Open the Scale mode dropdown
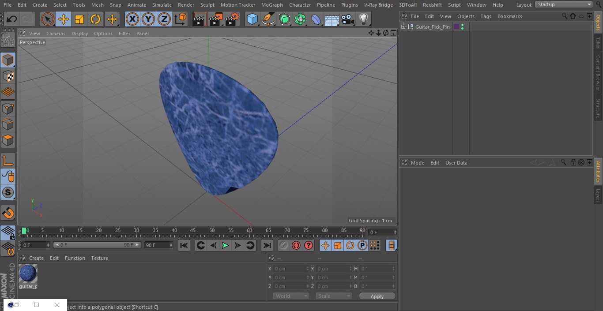Viewport: 603px width, 311px height. click(x=334, y=296)
